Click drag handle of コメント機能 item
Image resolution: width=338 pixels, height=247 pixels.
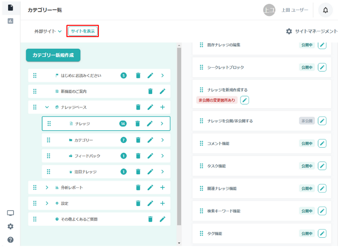click(x=202, y=143)
